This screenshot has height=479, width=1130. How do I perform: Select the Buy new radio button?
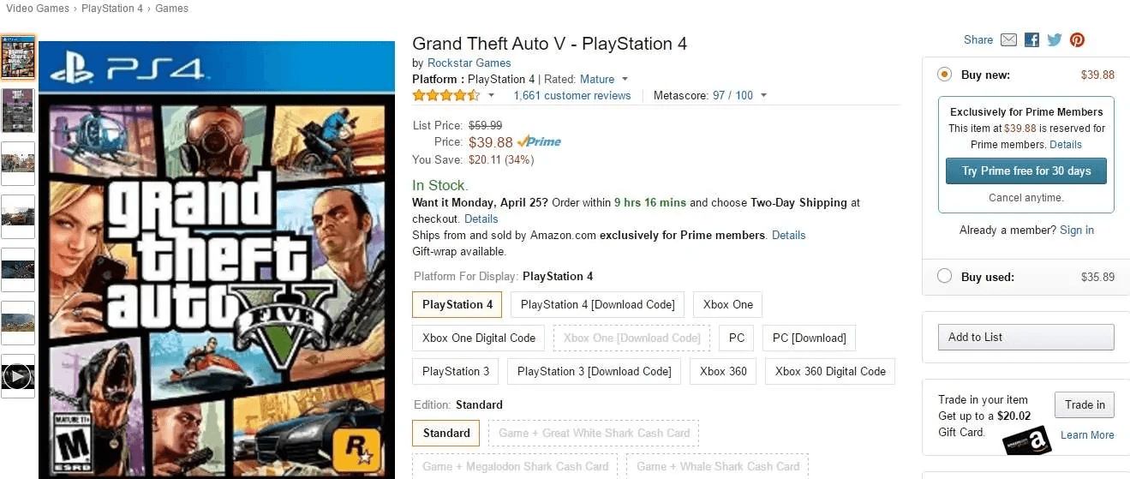pos(944,75)
